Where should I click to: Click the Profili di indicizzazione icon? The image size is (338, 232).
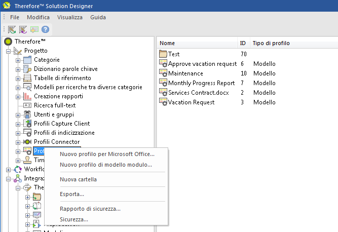pyautogui.click(x=27, y=133)
